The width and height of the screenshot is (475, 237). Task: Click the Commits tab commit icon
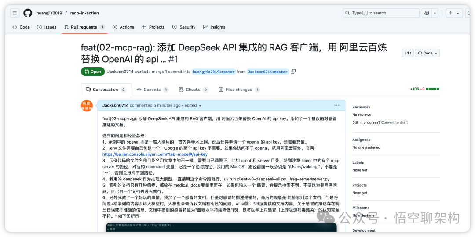pos(139,90)
